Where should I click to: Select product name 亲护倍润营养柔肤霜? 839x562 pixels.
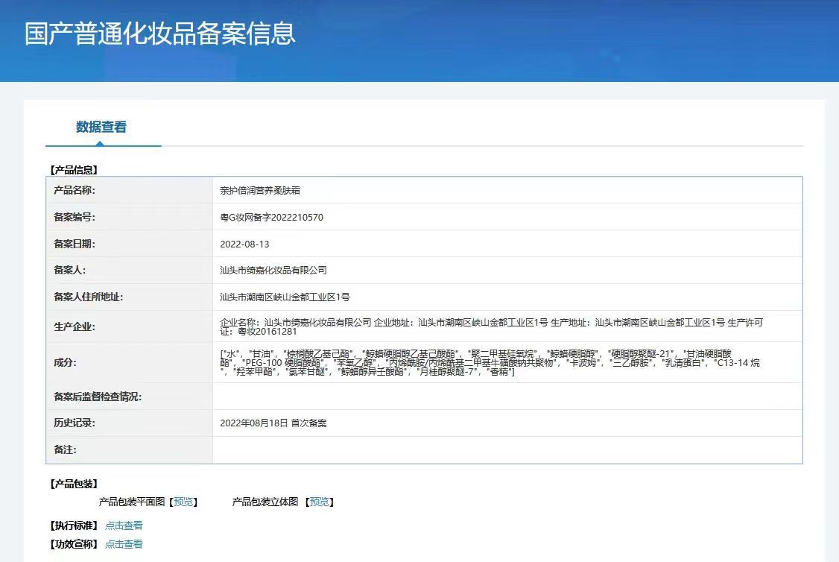coord(260,191)
